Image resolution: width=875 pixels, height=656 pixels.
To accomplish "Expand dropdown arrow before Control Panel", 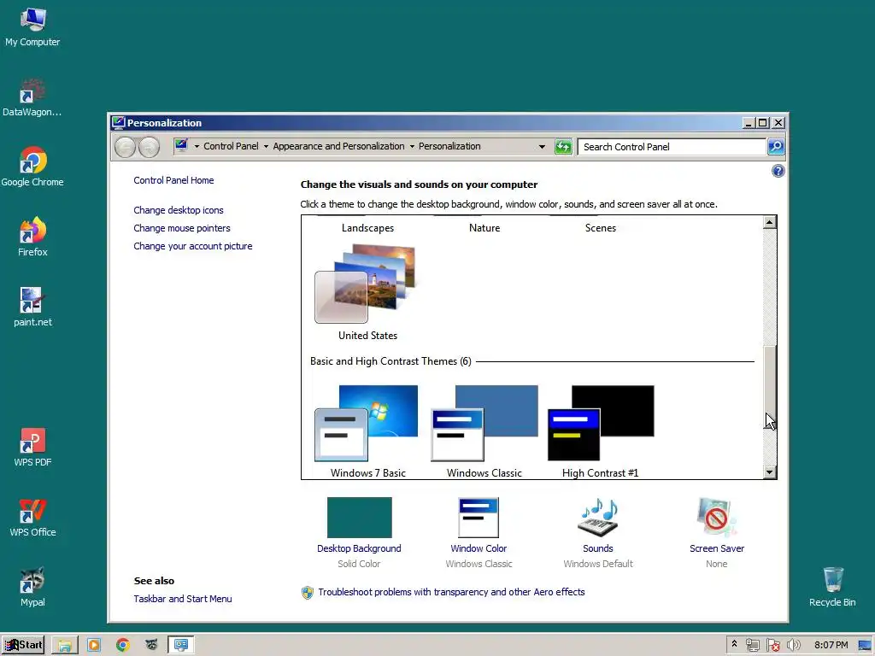I will tap(197, 147).
